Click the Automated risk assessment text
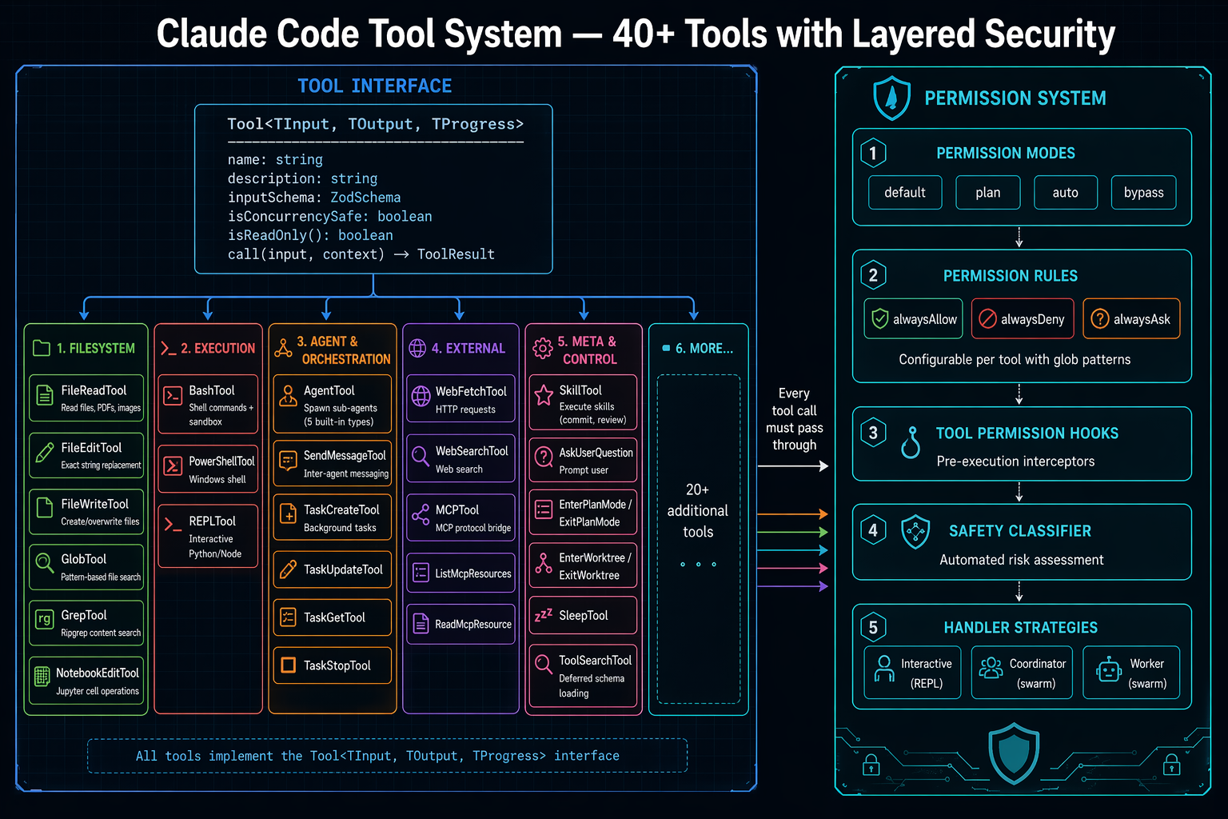This screenshot has width=1228, height=819. coord(1022,560)
